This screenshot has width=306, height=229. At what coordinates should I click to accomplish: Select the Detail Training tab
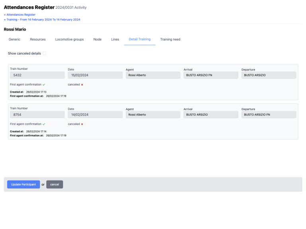[x=139, y=39]
